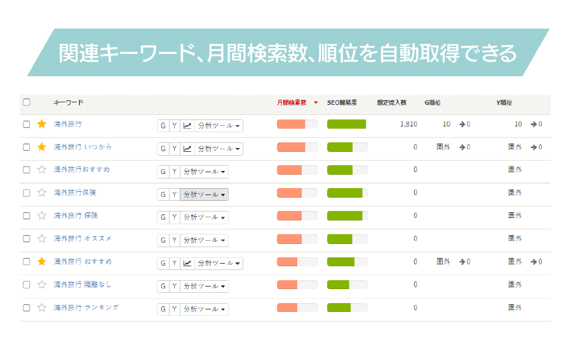Open 分析ツール dropdown in 海外旅行保険 row
Screen dimensions: 566x352
pos(204,194)
